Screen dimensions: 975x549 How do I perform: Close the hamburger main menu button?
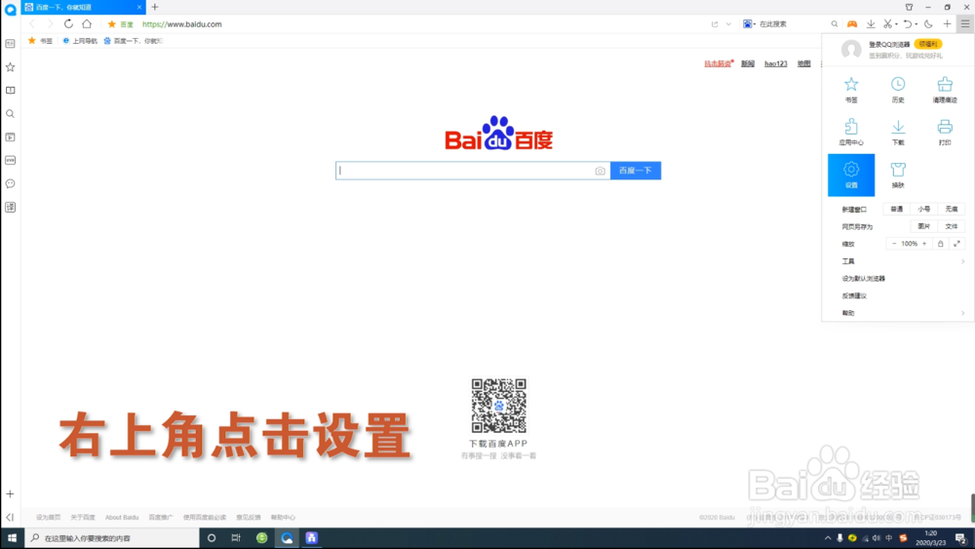tap(964, 23)
